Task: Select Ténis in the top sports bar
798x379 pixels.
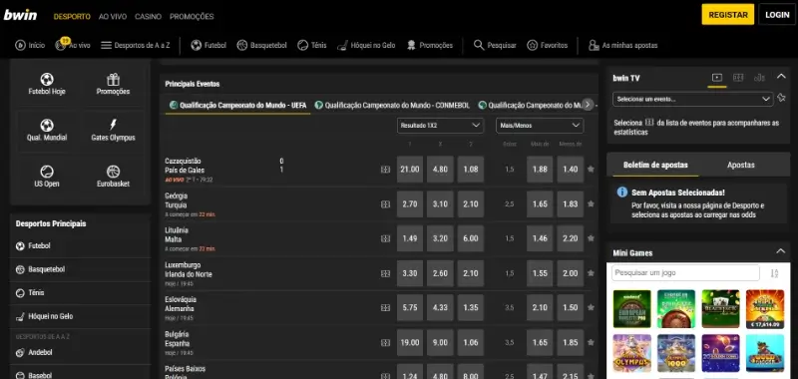Action: pyautogui.click(x=312, y=45)
